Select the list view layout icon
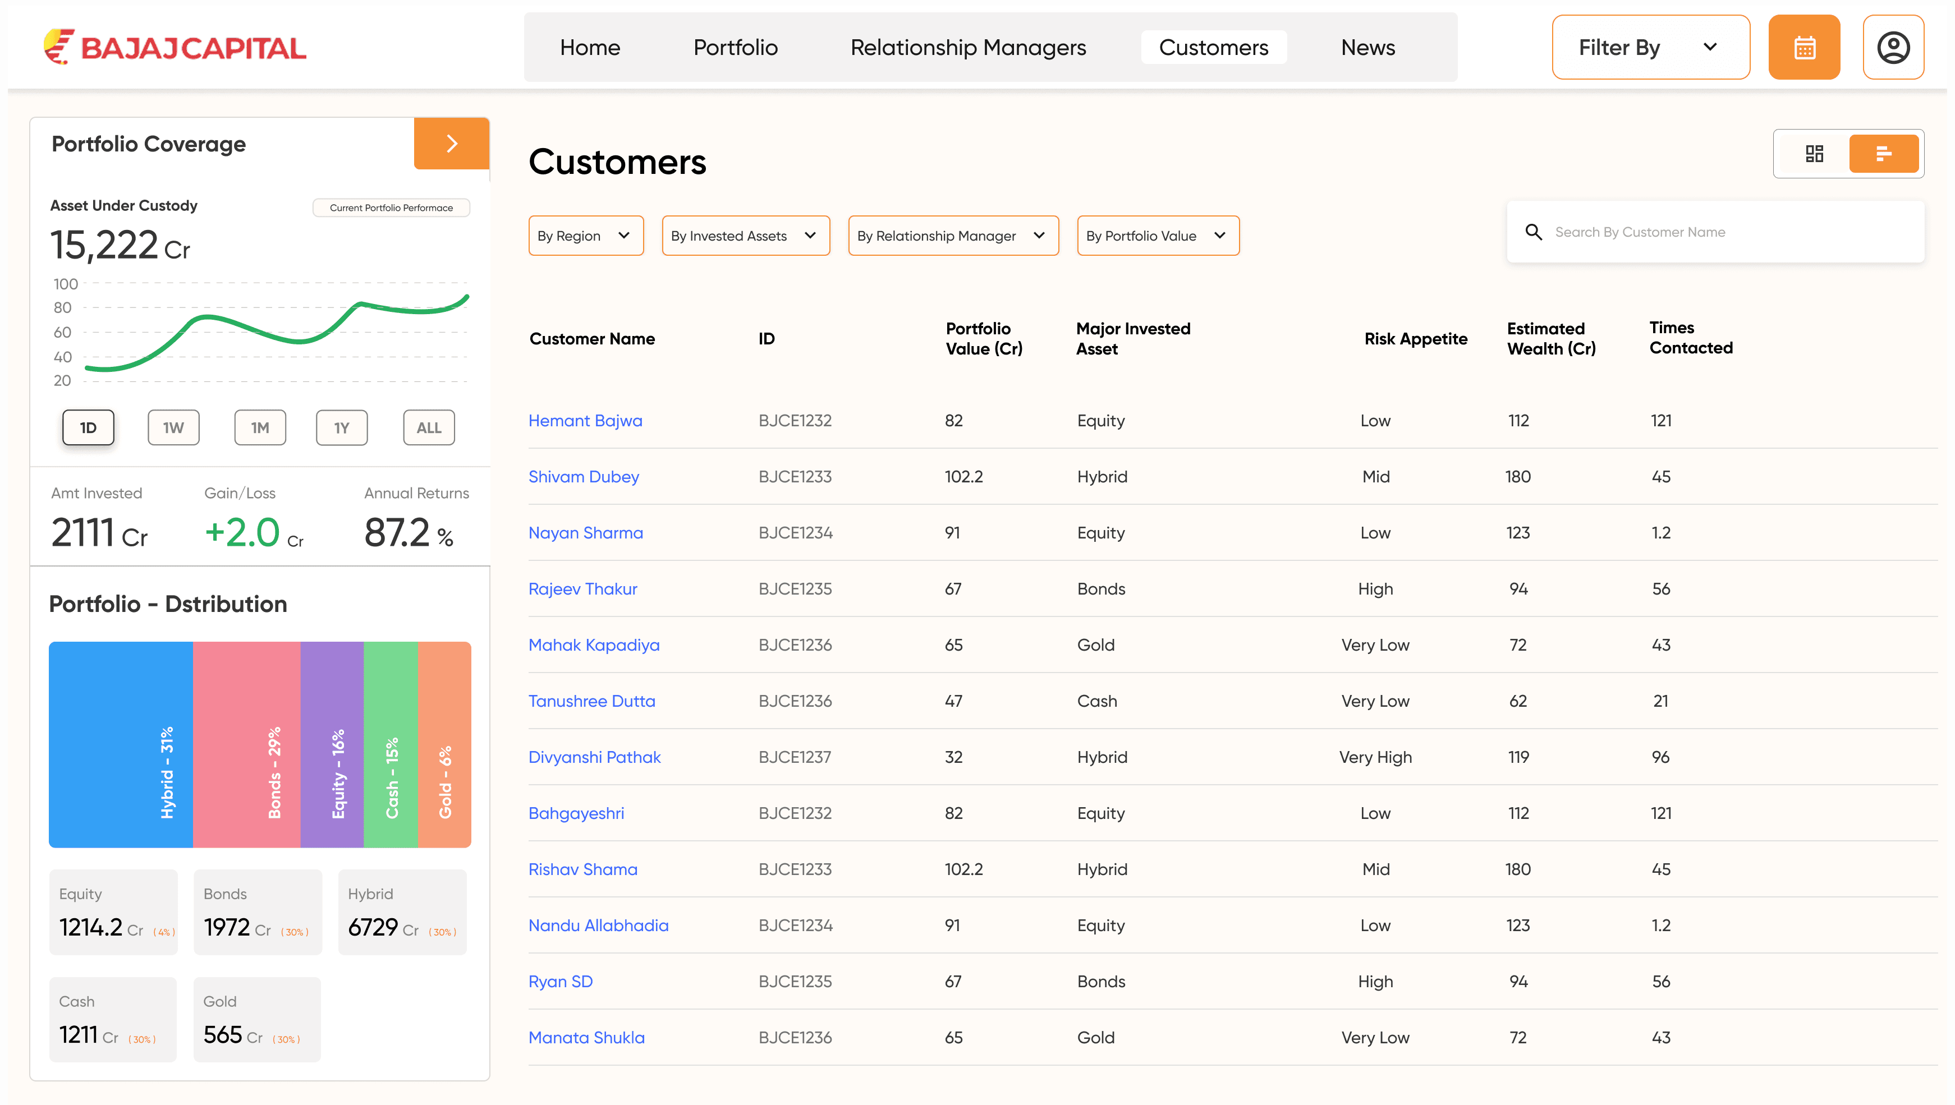The width and height of the screenshot is (1955, 1105). [x=1883, y=154]
